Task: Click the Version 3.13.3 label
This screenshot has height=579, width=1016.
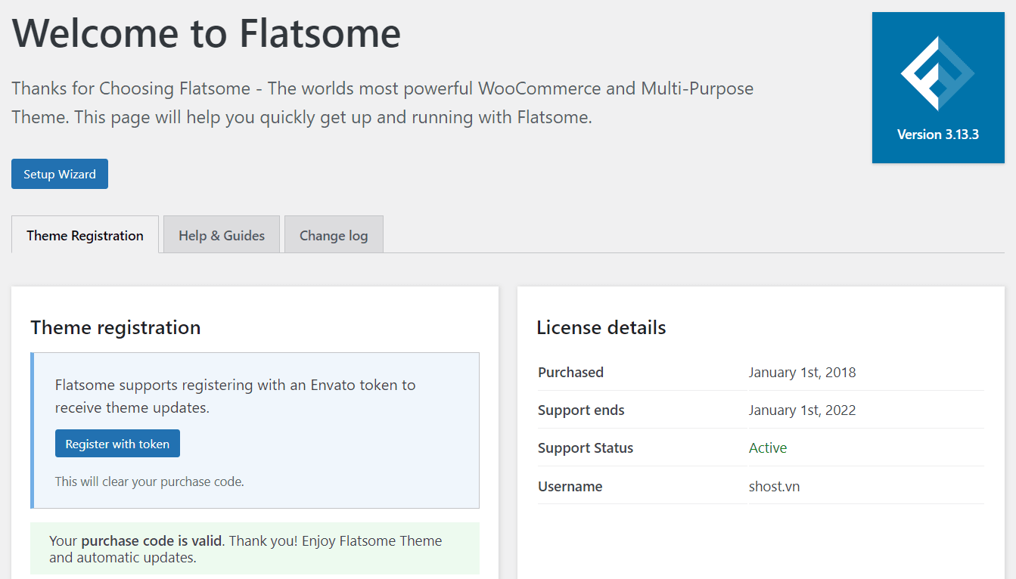Action: (938, 134)
